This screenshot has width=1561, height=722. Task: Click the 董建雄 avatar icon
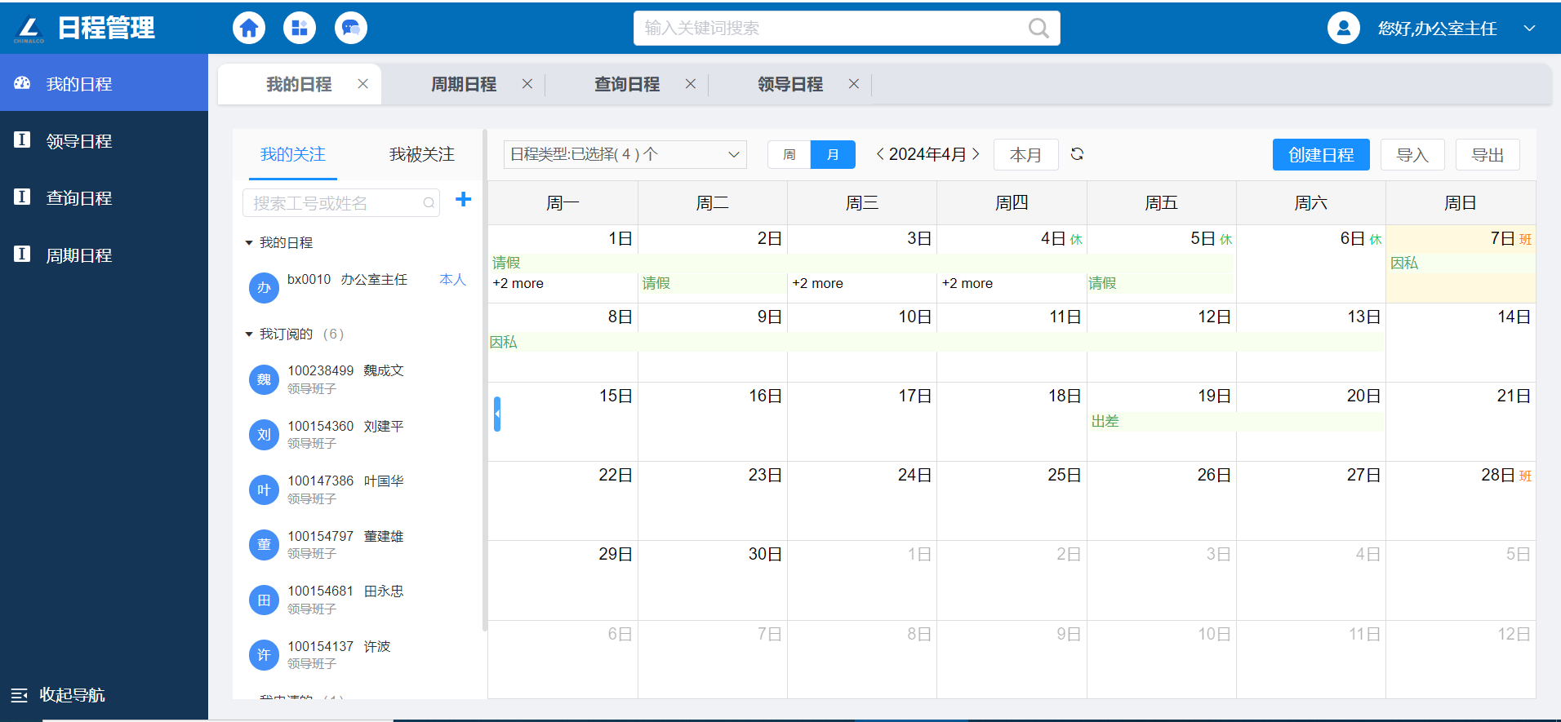pyautogui.click(x=264, y=545)
